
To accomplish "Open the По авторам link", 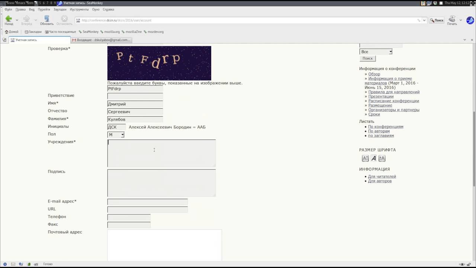I will [x=379, y=131].
